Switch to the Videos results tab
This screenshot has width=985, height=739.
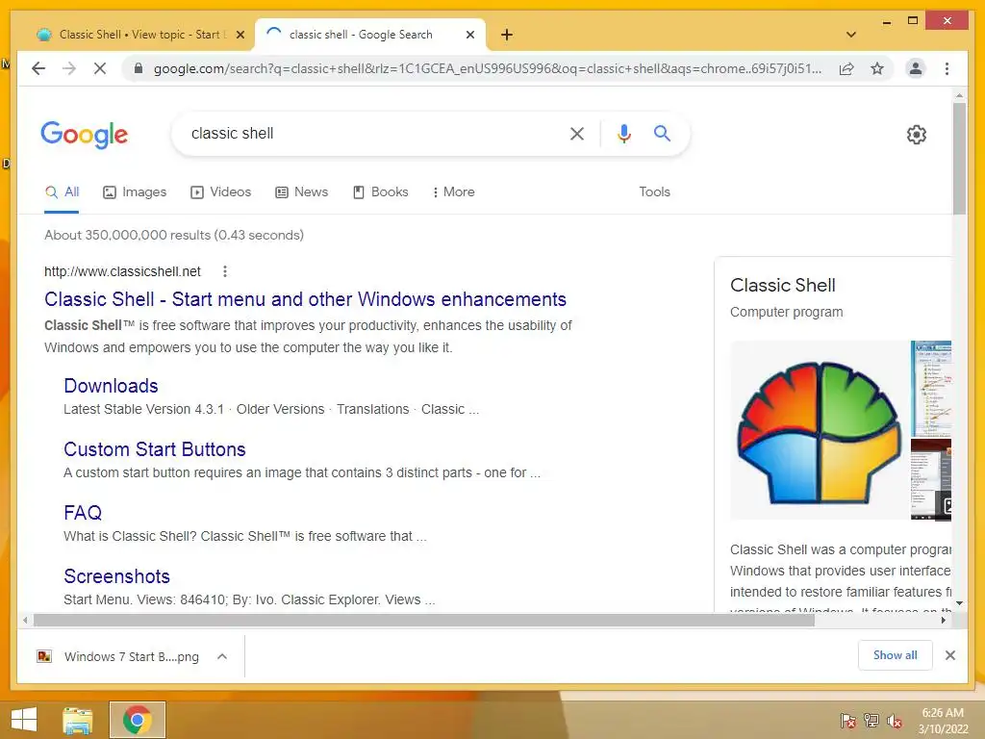coord(220,191)
